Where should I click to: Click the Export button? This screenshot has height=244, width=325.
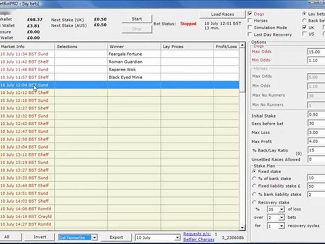[116, 237]
